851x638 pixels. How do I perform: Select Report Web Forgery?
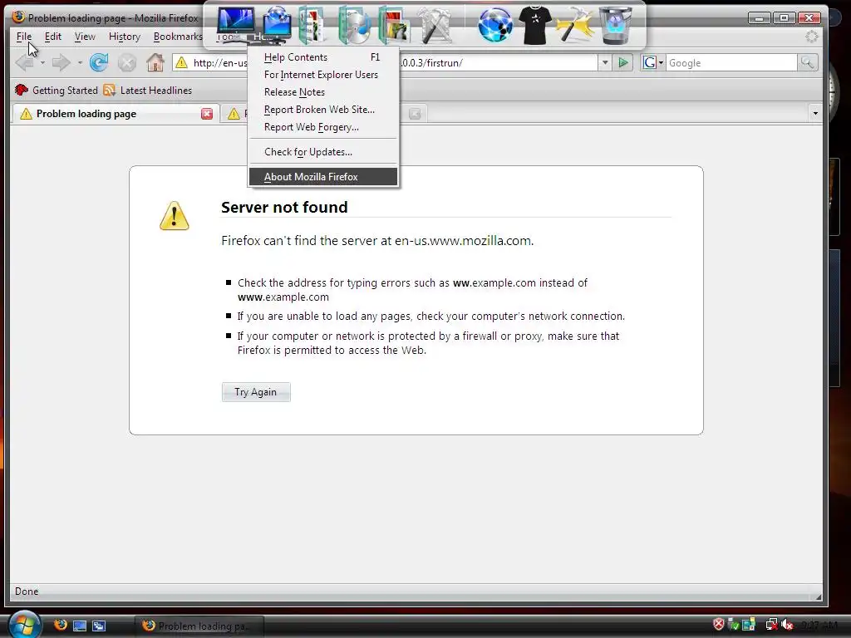click(323, 127)
